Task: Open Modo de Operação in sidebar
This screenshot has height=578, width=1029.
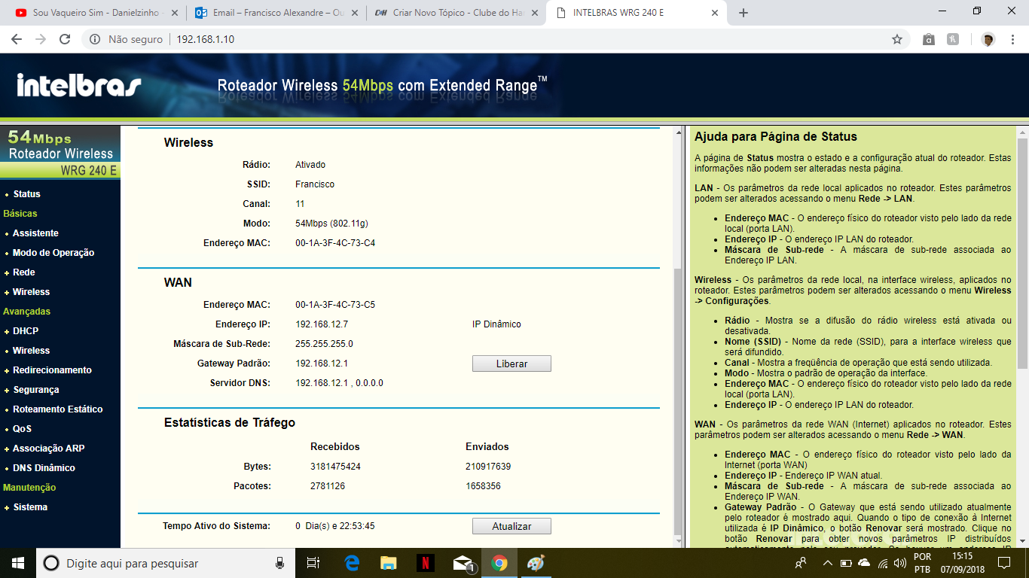Action: pos(53,253)
